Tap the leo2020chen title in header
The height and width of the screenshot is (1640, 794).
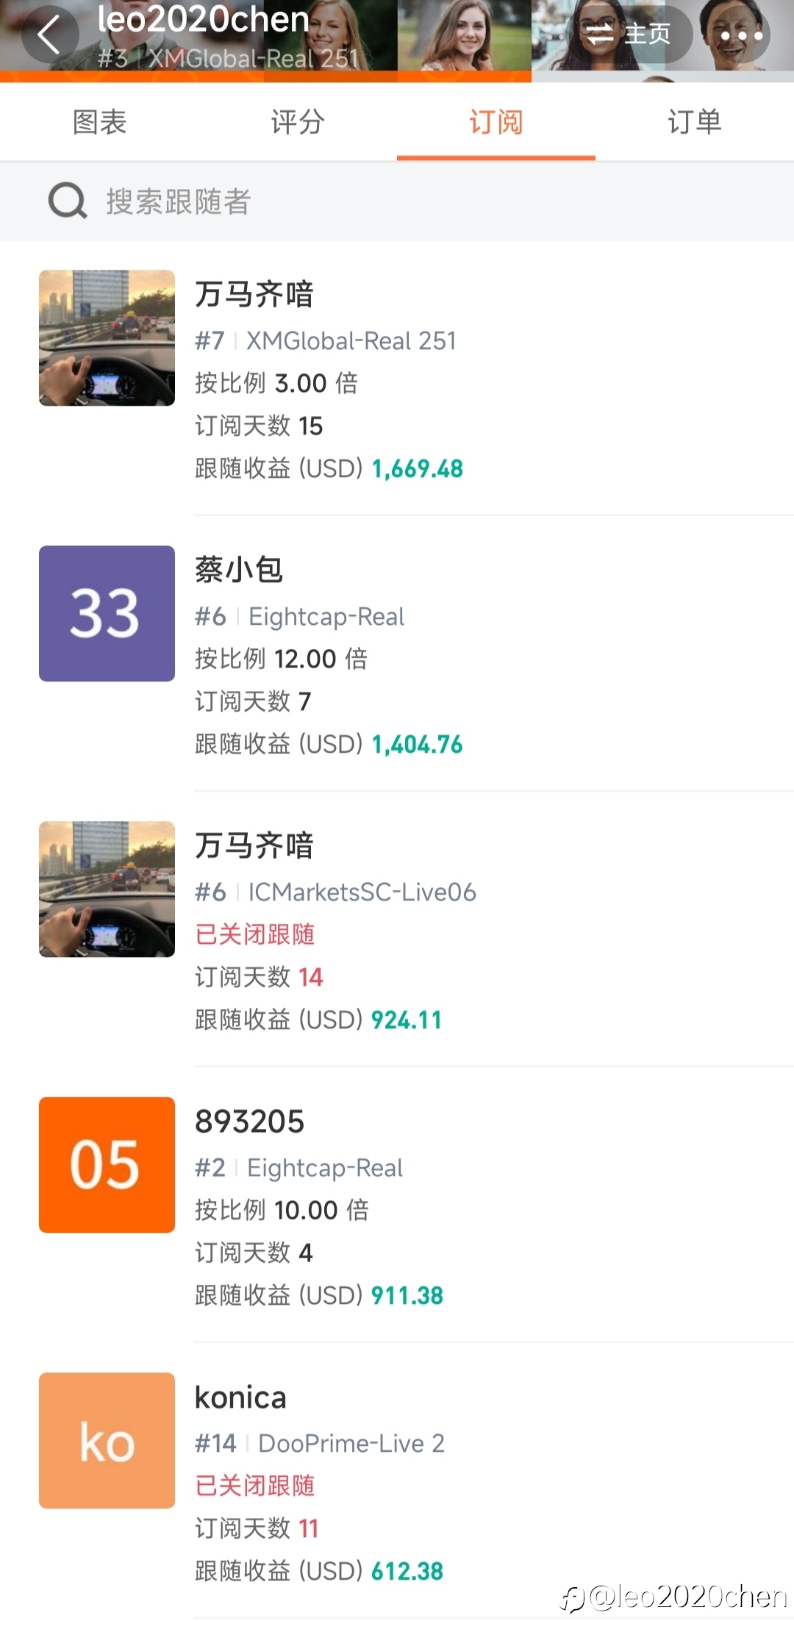(203, 19)
